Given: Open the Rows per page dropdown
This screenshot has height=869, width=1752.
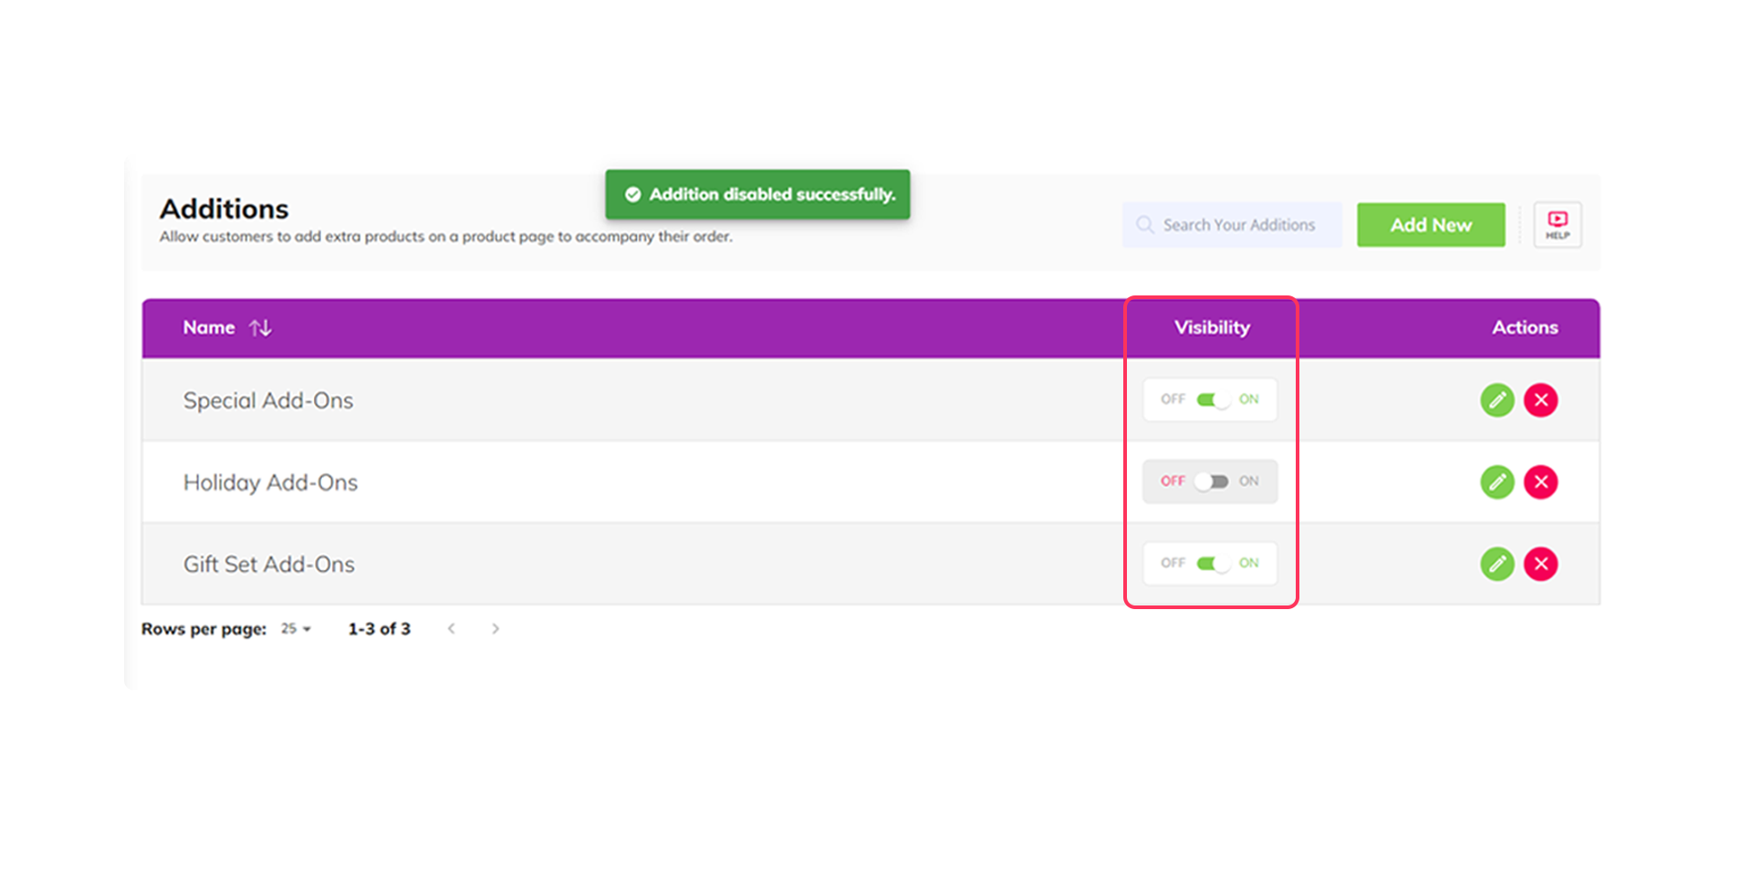Looking at the screenshot, I should [294, 628].
